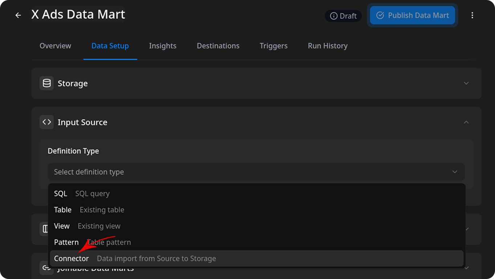Collapse the Input Source section chevron
Screen dimensions: 495x279
pyautogui.click(x=466, y=122)
